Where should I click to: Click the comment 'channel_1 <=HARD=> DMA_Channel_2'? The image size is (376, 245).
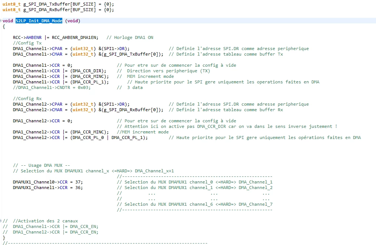coord(231,188)
